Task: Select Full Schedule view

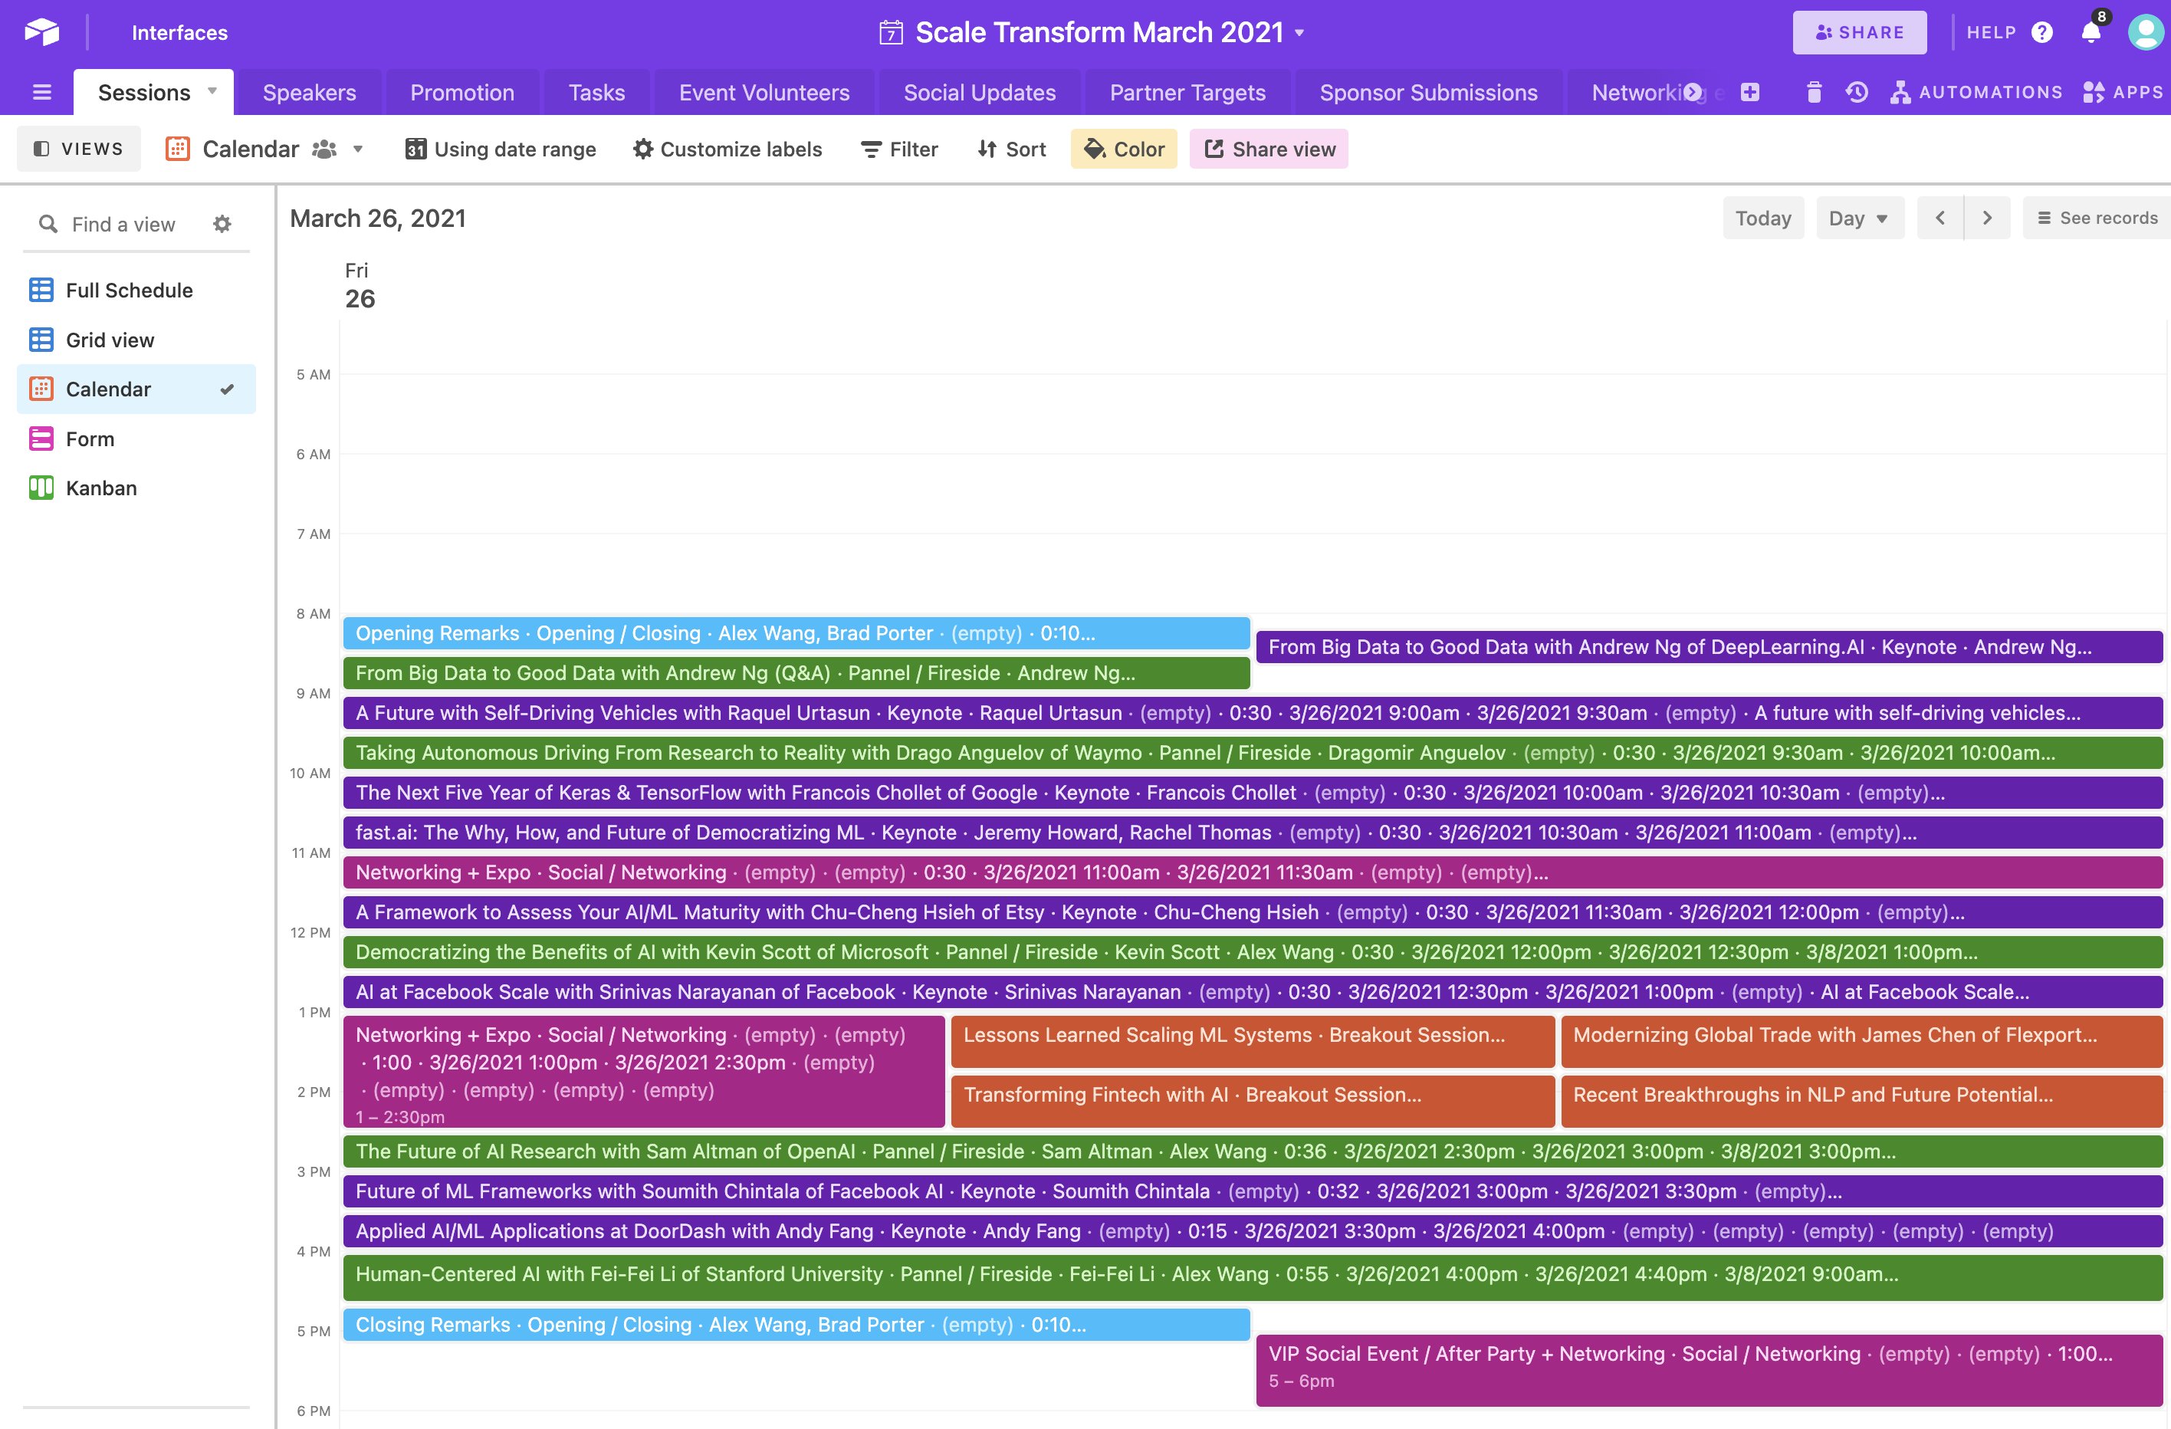Action: (x=136, y=291)
